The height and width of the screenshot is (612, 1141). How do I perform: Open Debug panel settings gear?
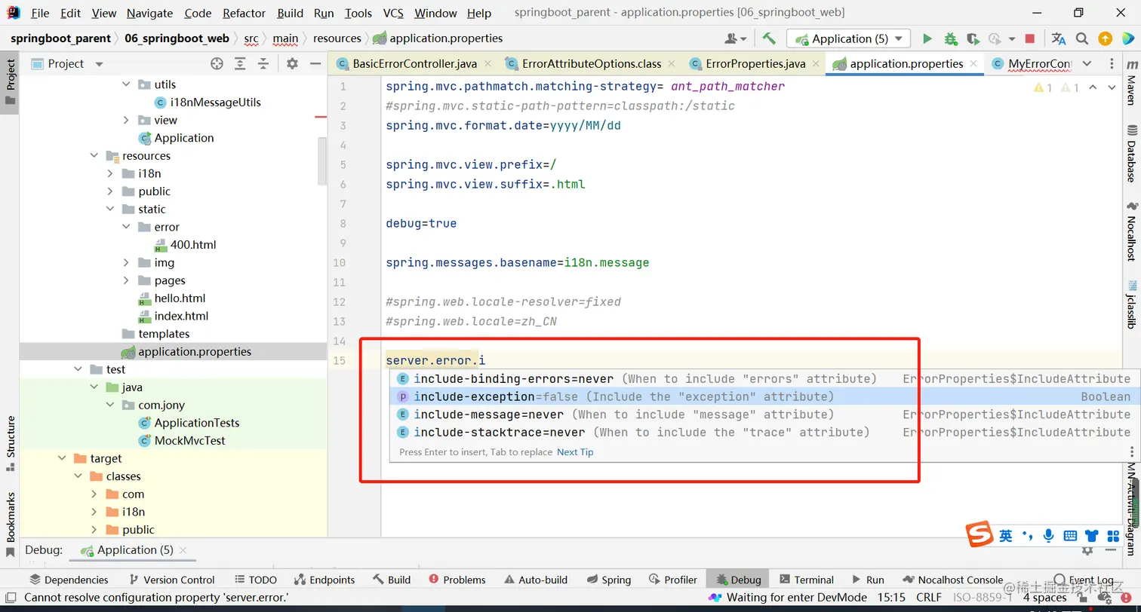tap(1087, 551)
